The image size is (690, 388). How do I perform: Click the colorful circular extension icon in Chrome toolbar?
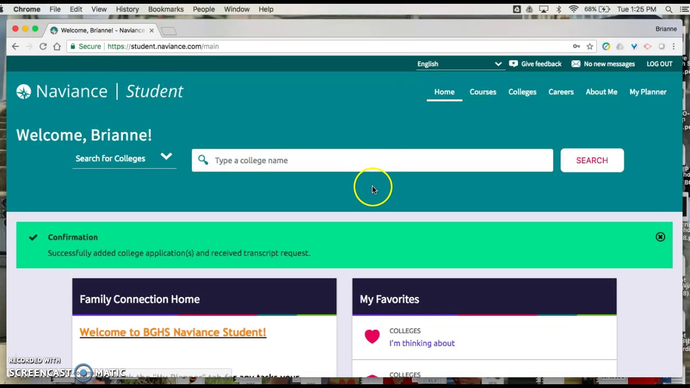606,46
